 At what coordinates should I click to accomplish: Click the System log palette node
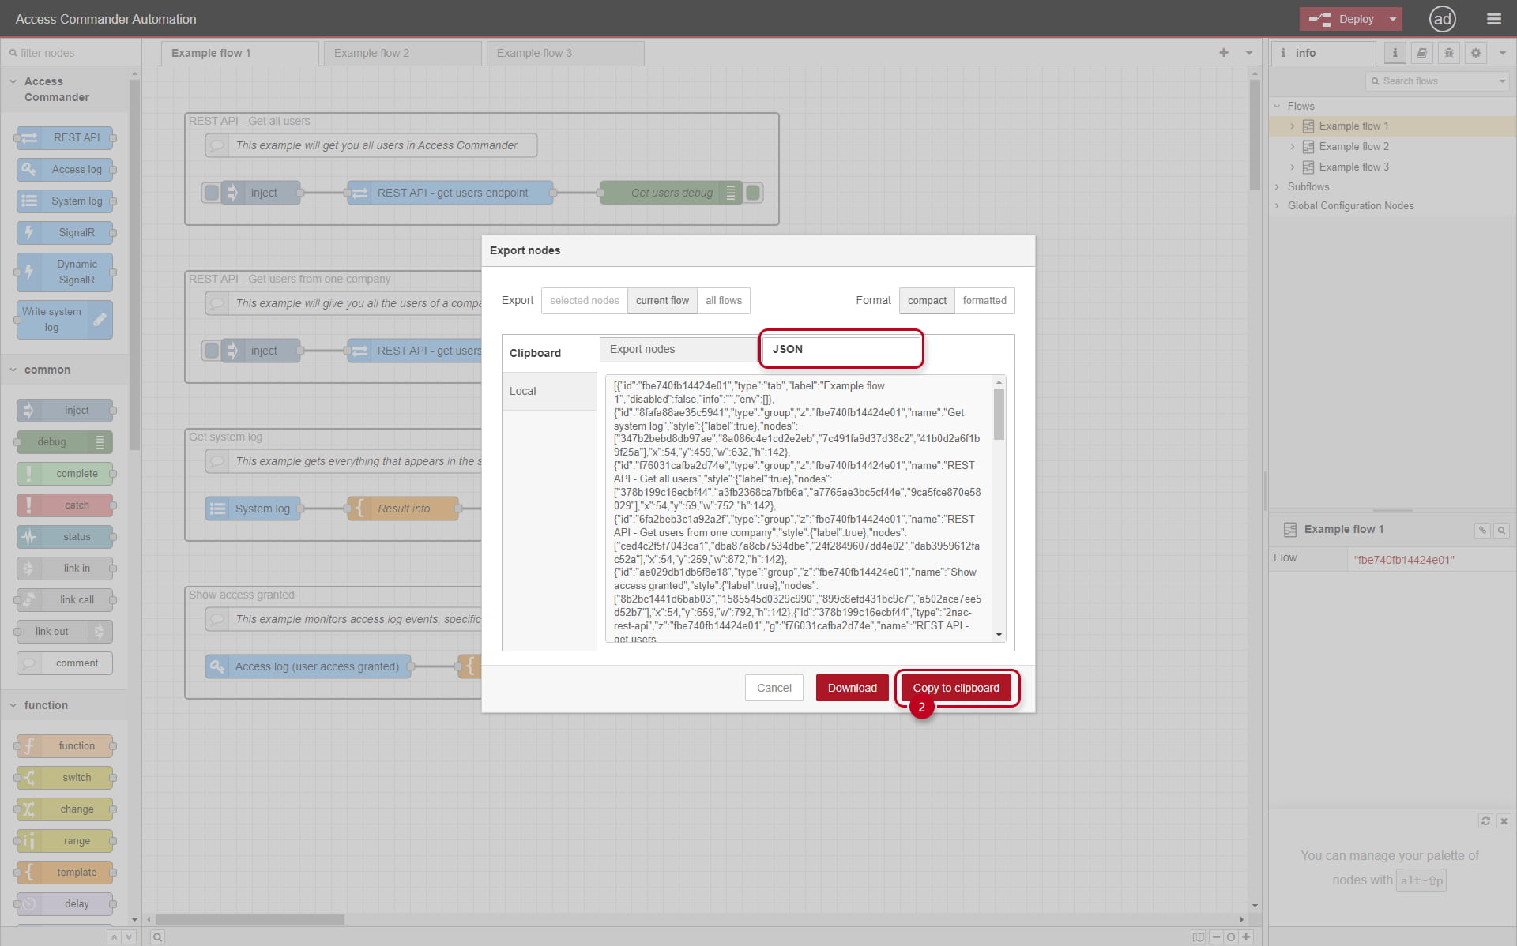click(x=65, y=201)
